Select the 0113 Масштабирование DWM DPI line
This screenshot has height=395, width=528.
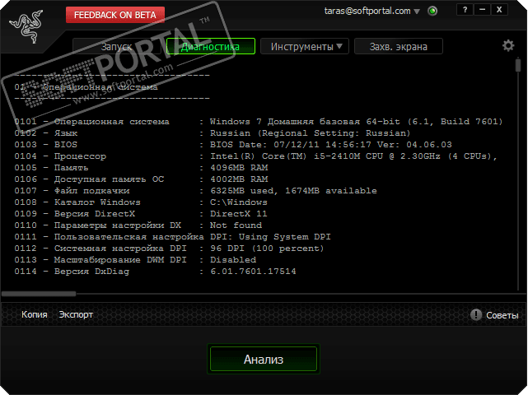[x=135, y=260]
